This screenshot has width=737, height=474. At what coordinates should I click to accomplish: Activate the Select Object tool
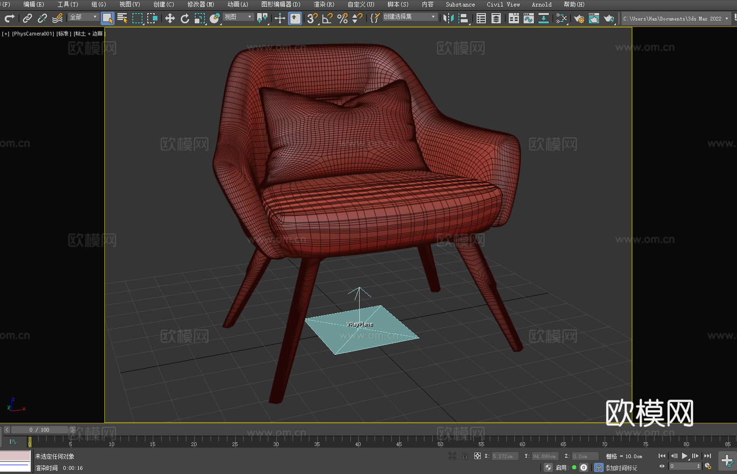click(x=108, y=18)
